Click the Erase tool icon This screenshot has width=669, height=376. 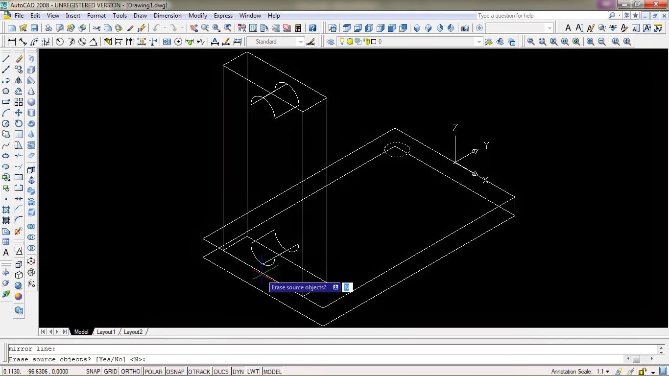click(19, 59)
